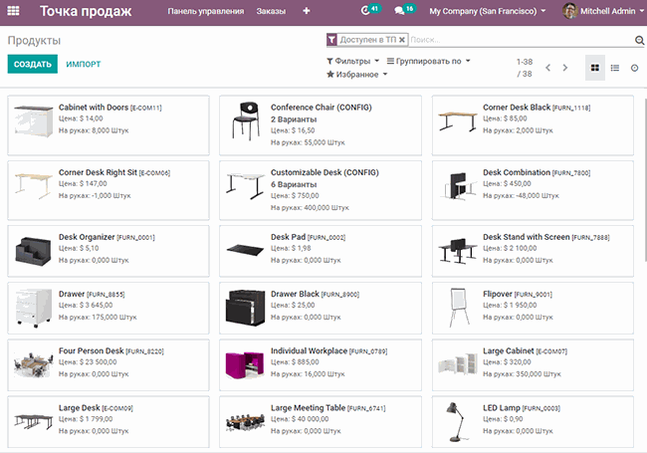
Task: Click the search magnifier icon
Action: coord(639,40)
